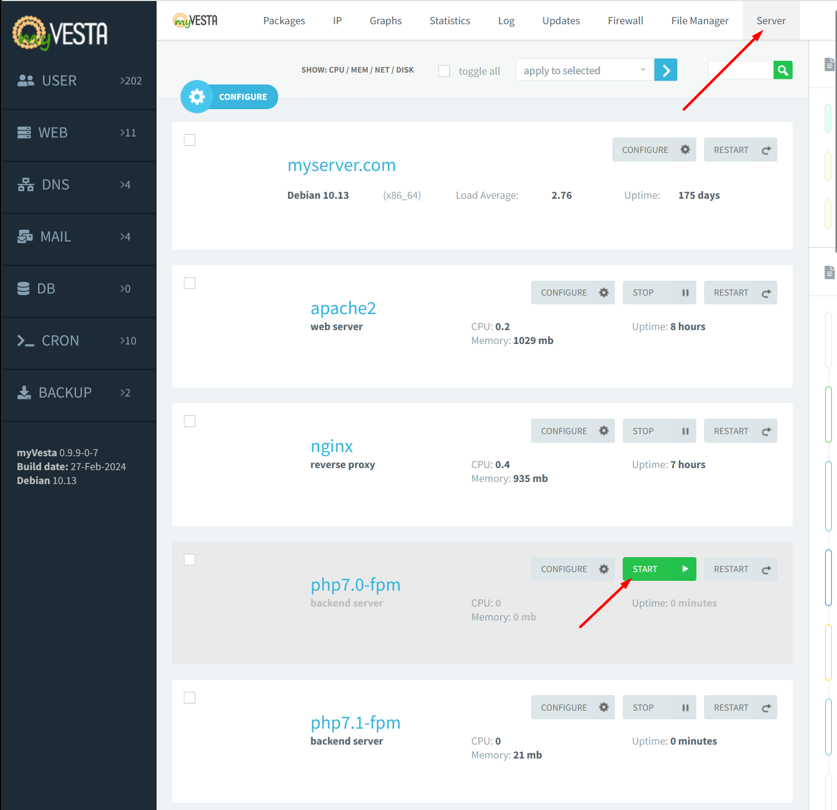Viewport: 837px width, 810px height.
Task: Open the myserver.com link
Action: coord(341,165)
